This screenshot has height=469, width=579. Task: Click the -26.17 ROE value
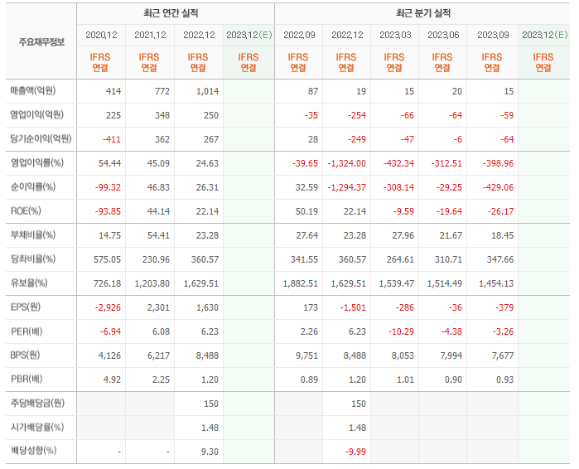[x=500, y=211]
